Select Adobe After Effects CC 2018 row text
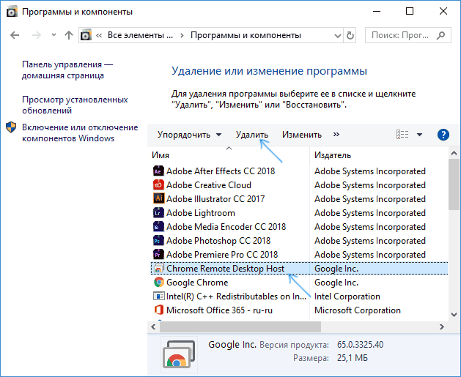The image size is (461, 377). click(221, 171)
